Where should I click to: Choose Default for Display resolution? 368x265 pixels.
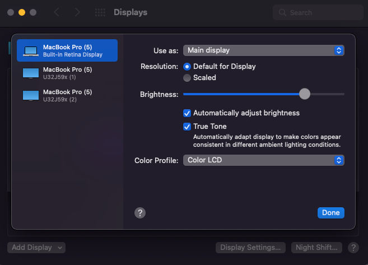click(187, 67)
